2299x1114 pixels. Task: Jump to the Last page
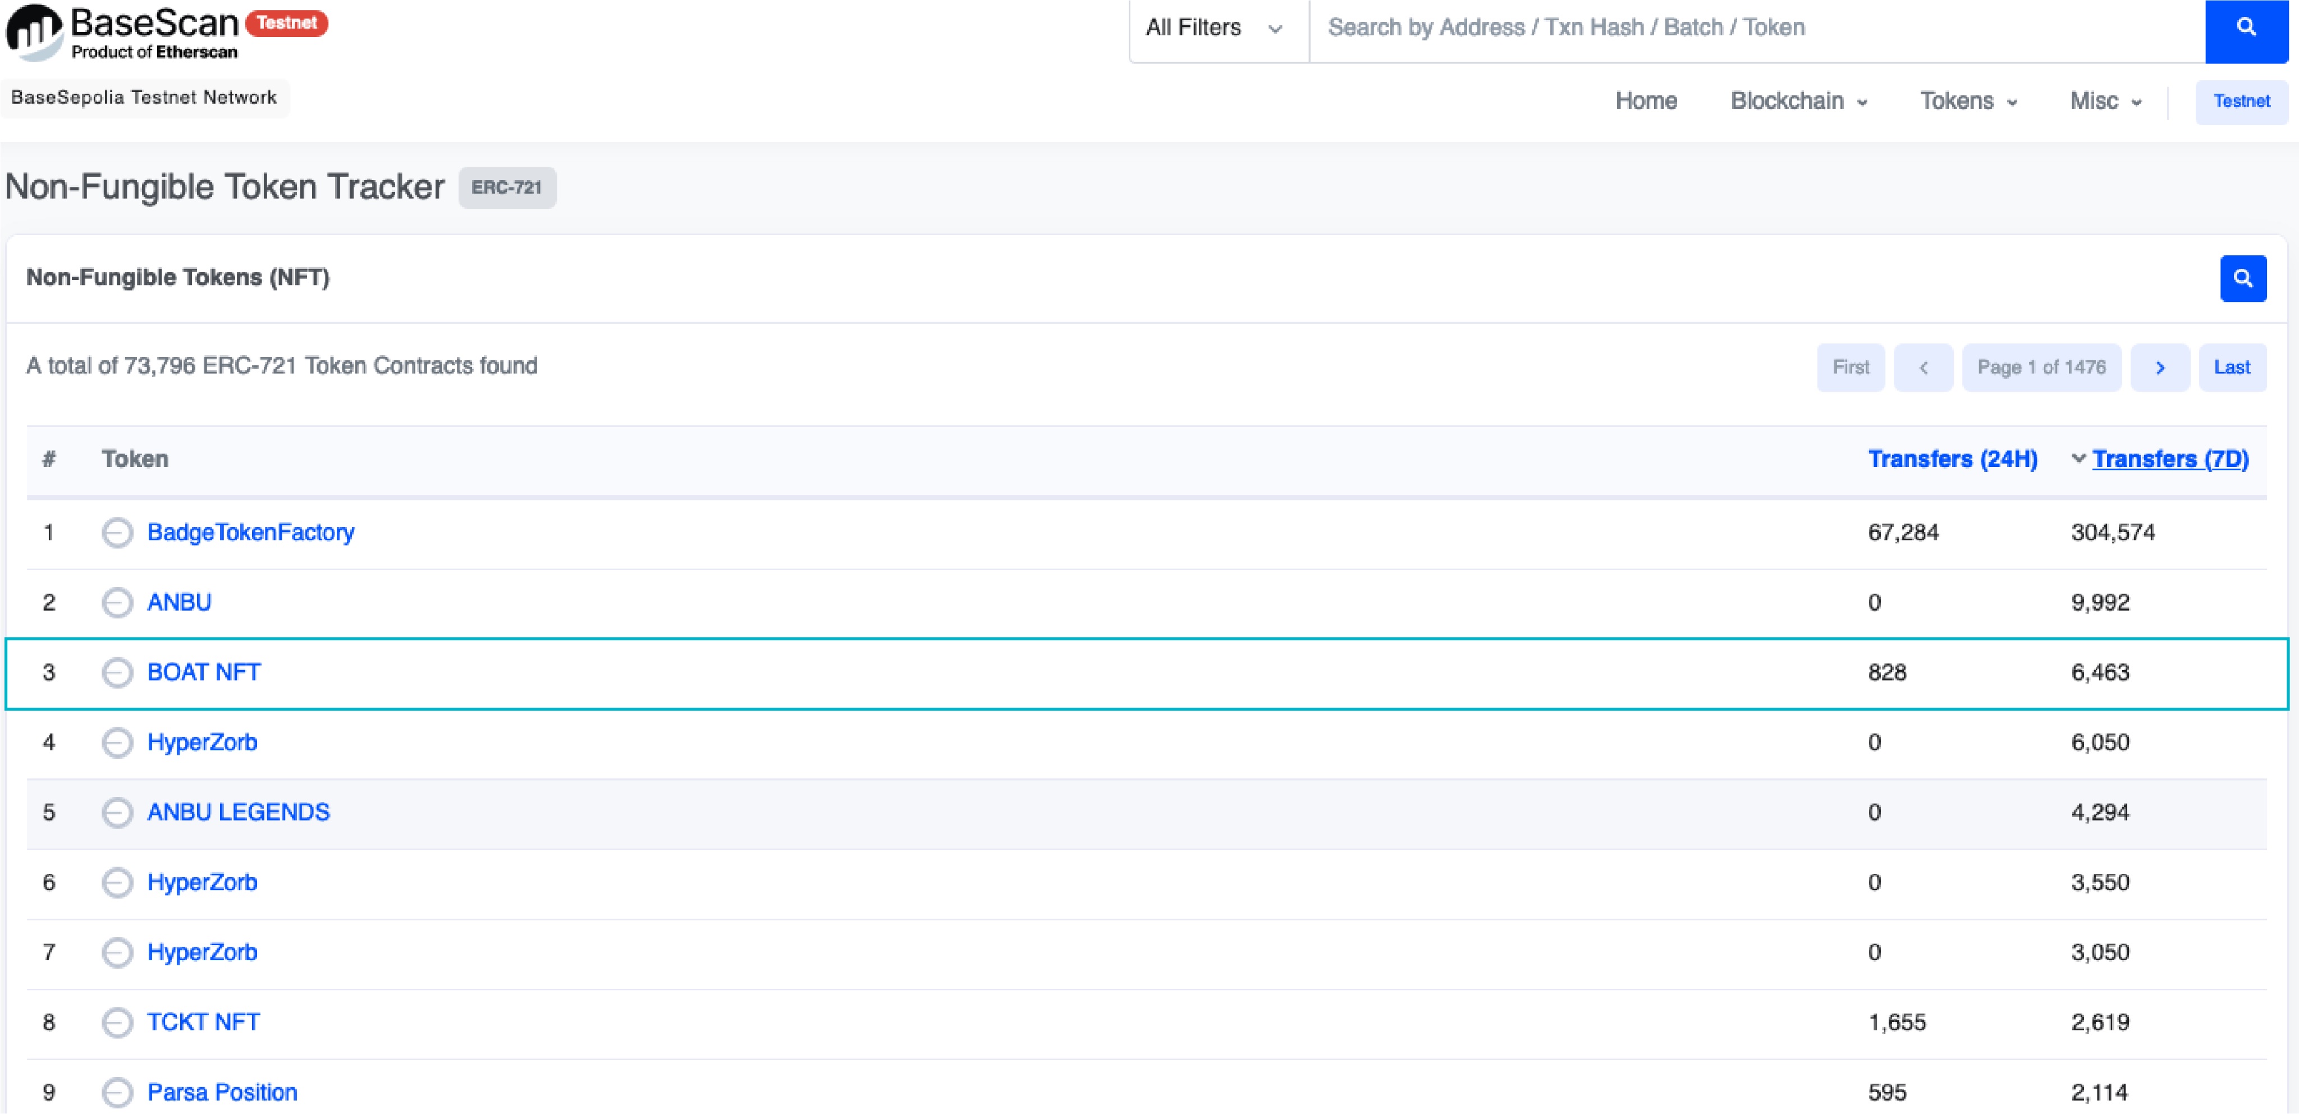tap(2231, 368)
